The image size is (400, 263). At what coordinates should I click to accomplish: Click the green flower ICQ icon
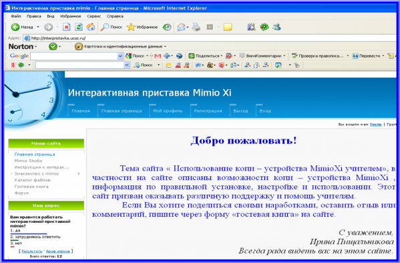pyautogui.click(x=264, y=27)
